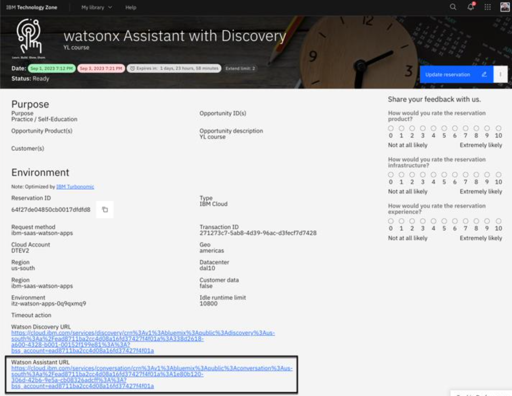Go to IBM Technology Zone home
512x396 pixels.
pos(32,7)
